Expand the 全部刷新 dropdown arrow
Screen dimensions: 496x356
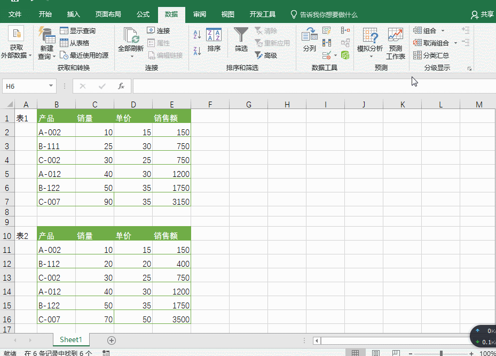[132, 57]
